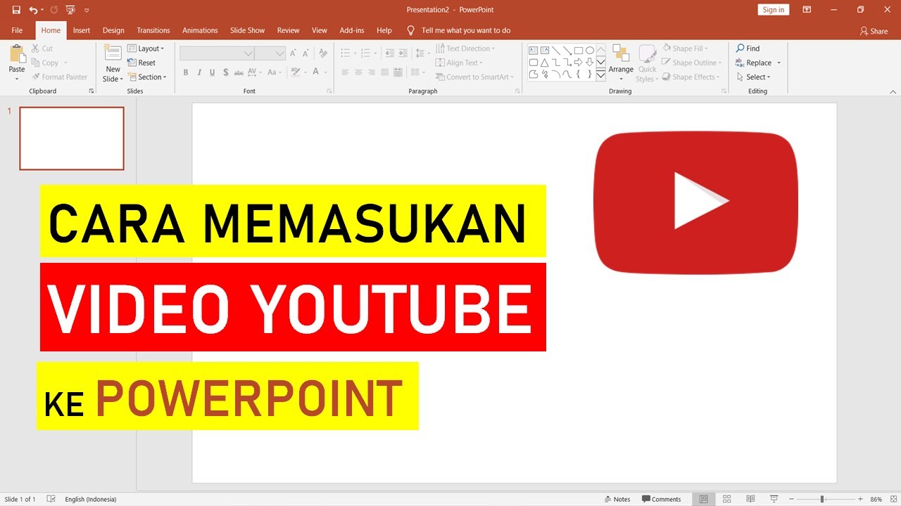Click the Start From Beginning slideshow icon
Screen dimensions: 901x506
point(70,10)
